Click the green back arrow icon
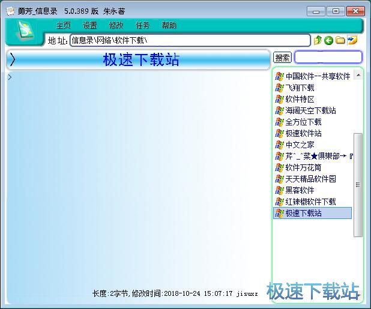Image resolution: width=371 pixels, height=309 pixels. [x=328, y=40]
